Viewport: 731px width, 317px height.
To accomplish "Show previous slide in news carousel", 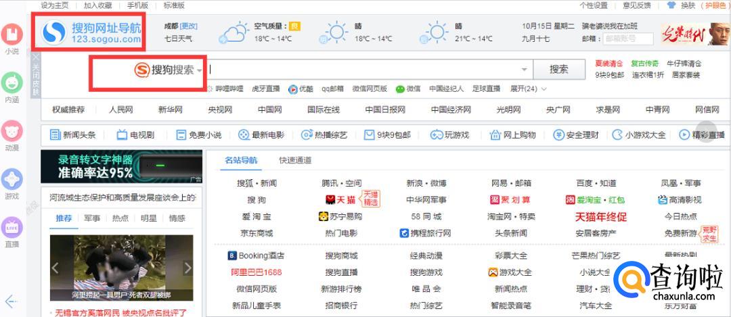I will point(55,268).
